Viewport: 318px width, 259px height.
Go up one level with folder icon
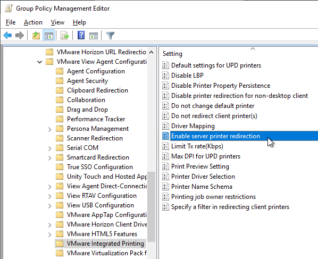click(36, 36)
